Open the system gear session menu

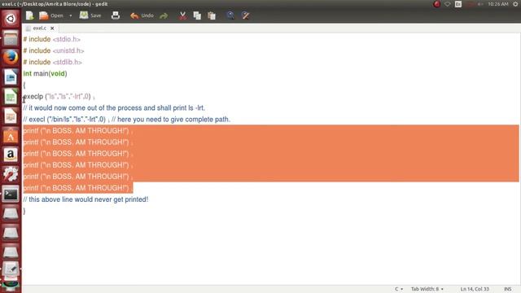coord(515,4)
